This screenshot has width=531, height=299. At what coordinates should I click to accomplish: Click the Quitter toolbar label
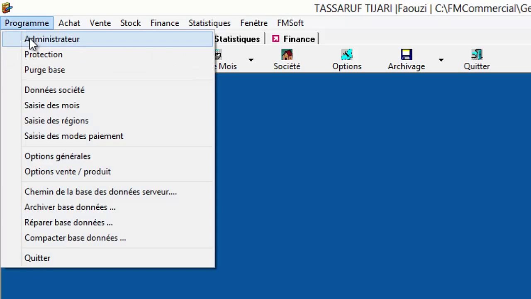tap(477, 66)
